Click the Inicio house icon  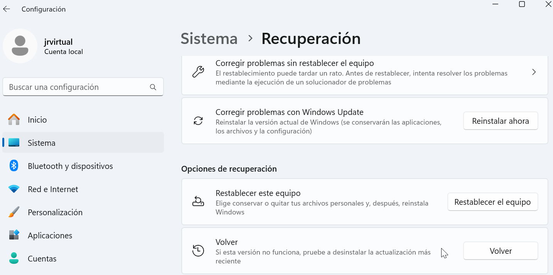pyautogui.click(x=14, y=120)
